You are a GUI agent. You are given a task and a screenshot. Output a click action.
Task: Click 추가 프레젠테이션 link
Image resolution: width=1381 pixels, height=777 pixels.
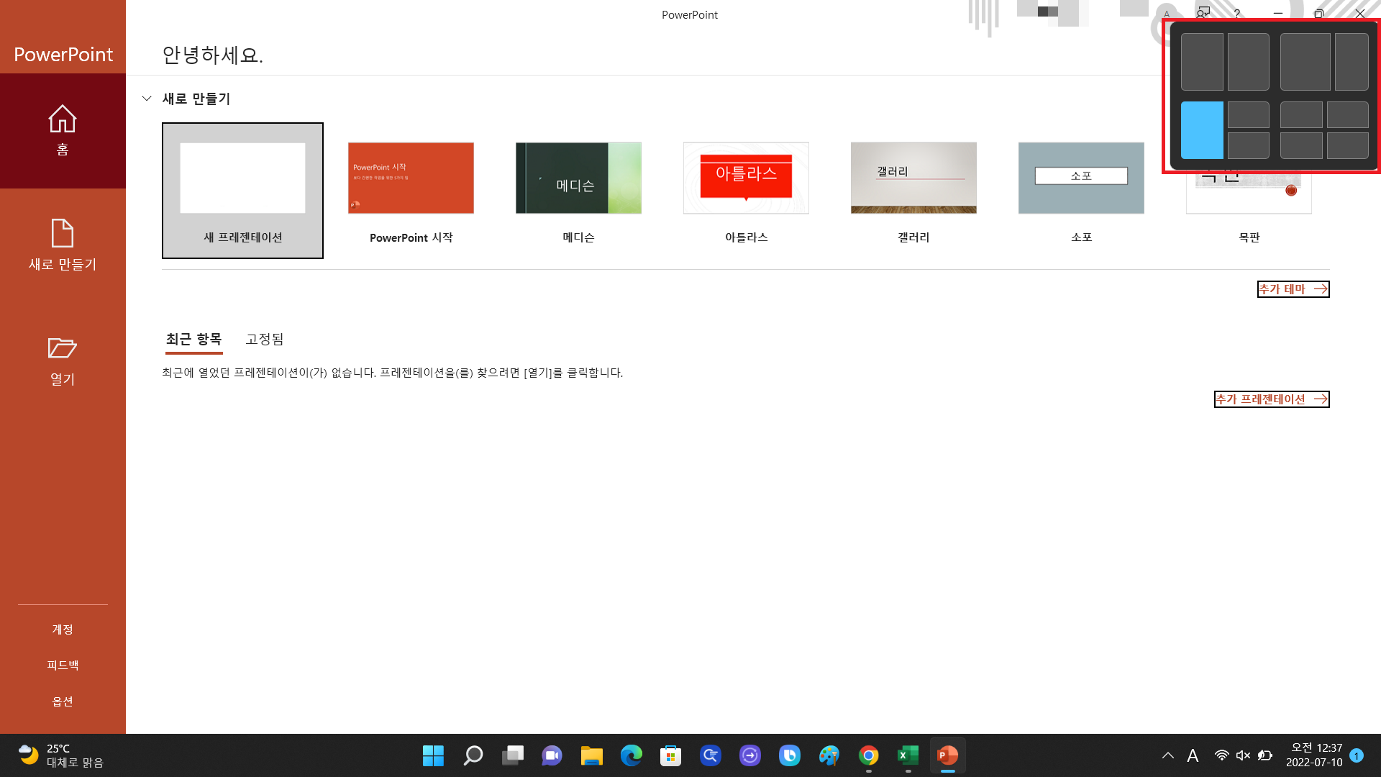[1271, 399]
